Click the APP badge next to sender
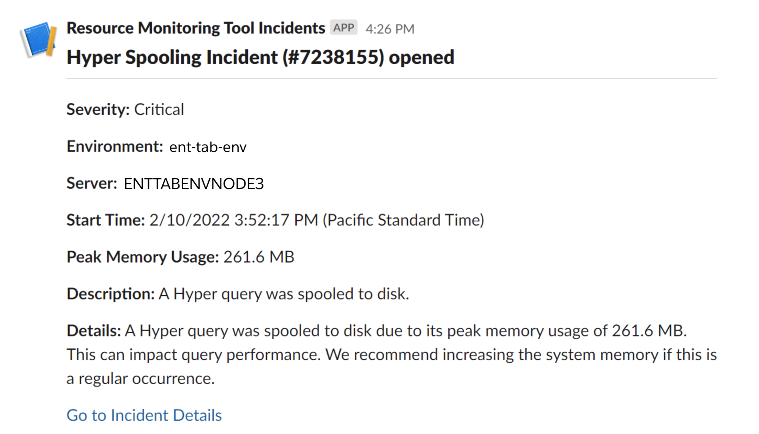This screenshot has width=759, height=434. pos(343,28)
